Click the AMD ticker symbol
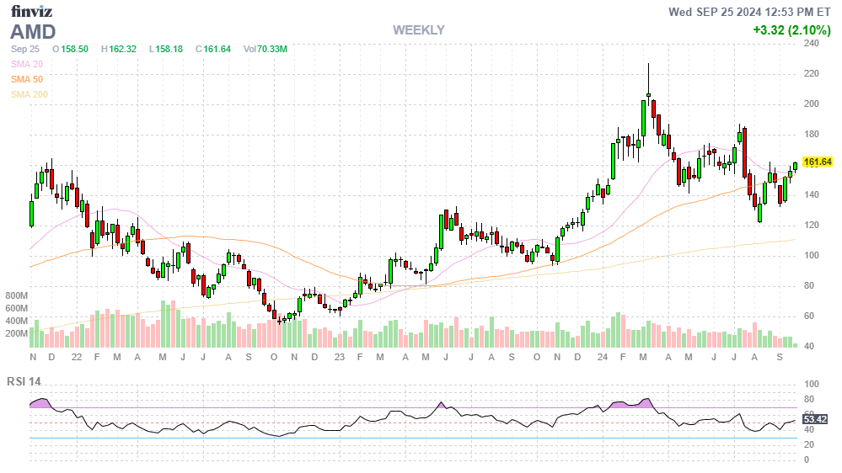This screenshot has width=842, height=473. (33, 32)
